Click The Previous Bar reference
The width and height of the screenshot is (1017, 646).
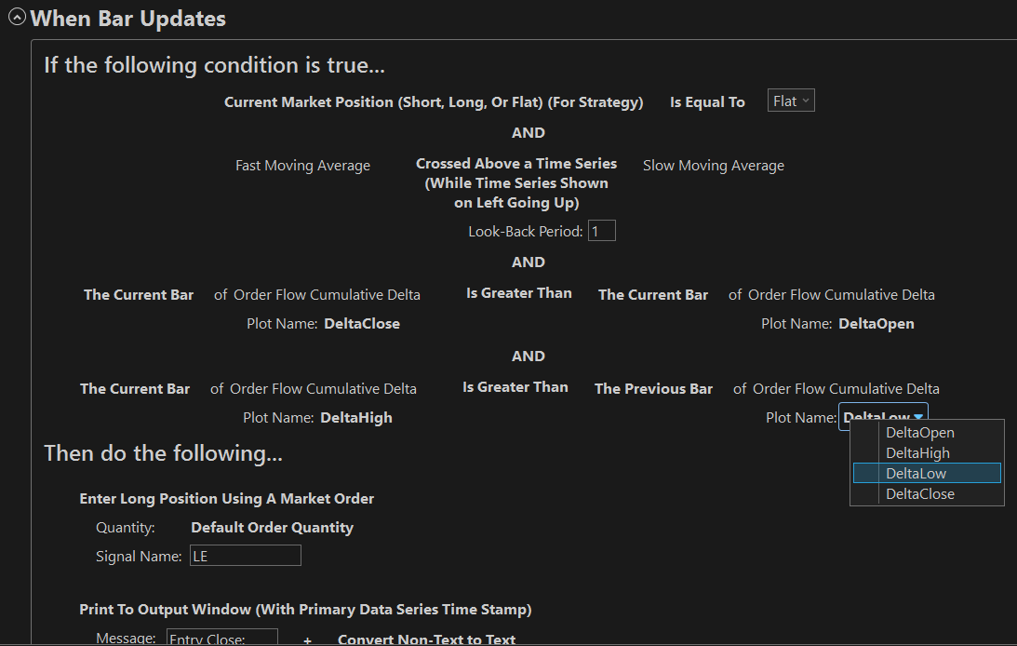tap(653, 388)
